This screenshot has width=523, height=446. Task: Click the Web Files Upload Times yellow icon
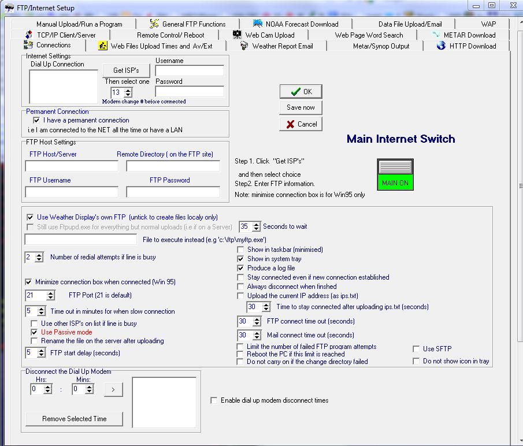pos(103,46)
